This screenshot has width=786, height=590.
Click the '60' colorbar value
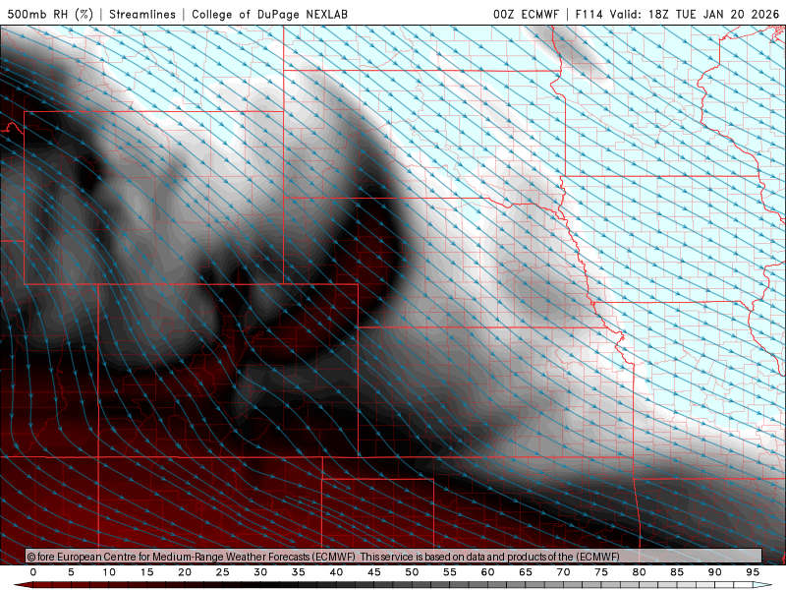pyautogui.click(x=487, y=572)
